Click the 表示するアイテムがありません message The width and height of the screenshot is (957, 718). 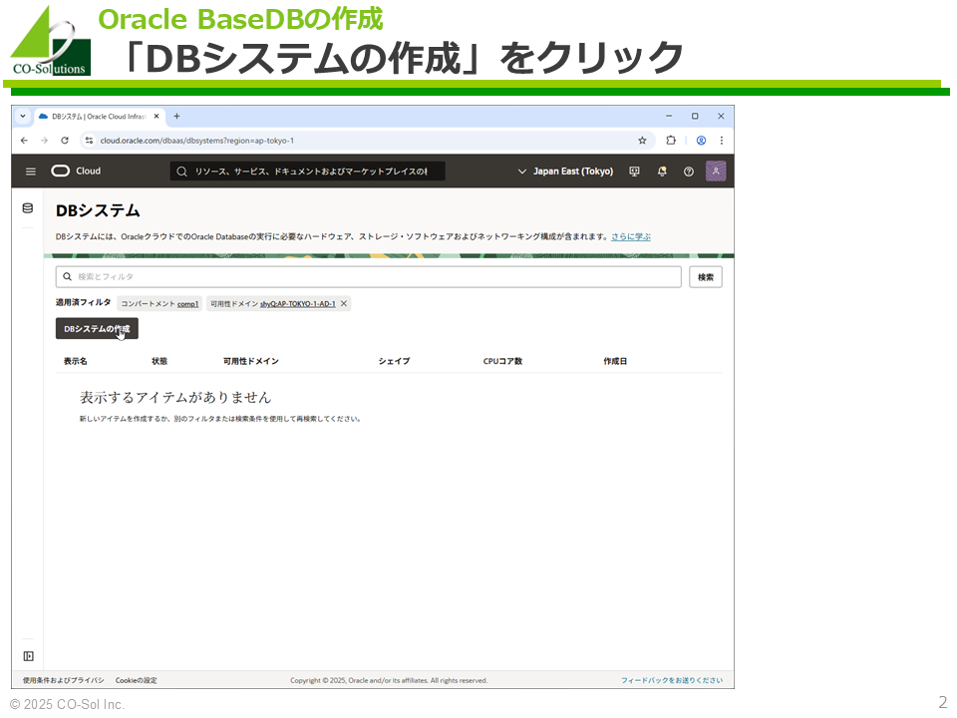click(x=175, y=398)
